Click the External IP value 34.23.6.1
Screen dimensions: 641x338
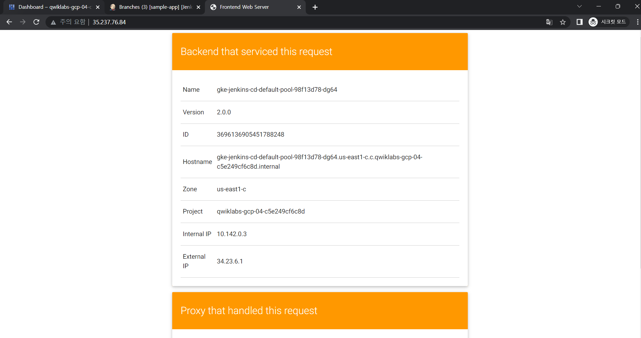pyautogui.click(x=230, y=261)
